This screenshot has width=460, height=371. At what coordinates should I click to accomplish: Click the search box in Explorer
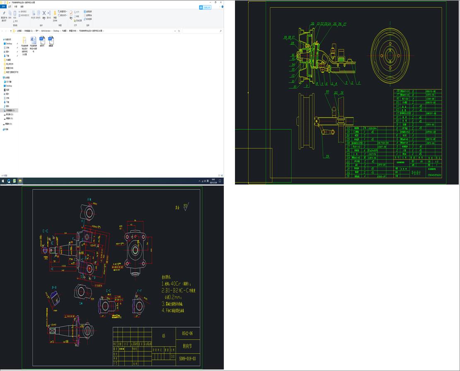click(x=201, y=31)
